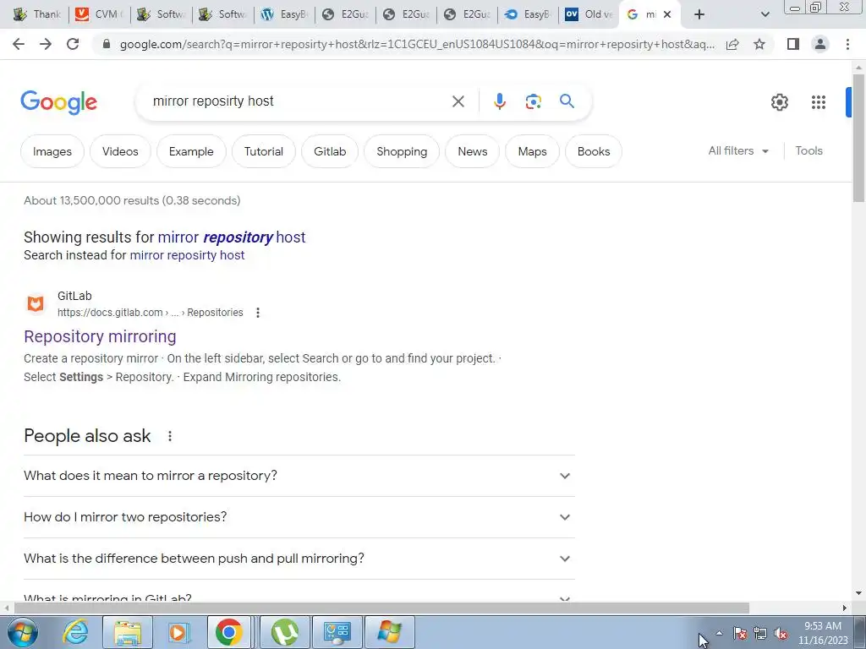
Task: Clear the Google search box
Action: [458, 101]
